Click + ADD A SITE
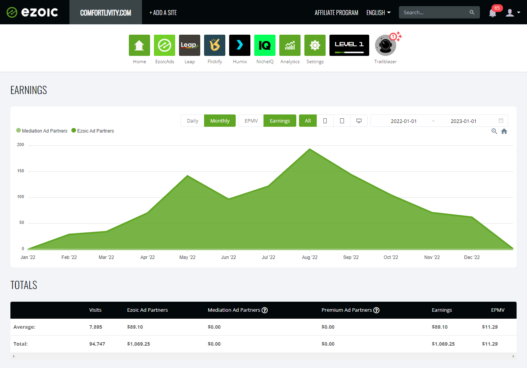The image size is (527, 368). tap(163, 13)
